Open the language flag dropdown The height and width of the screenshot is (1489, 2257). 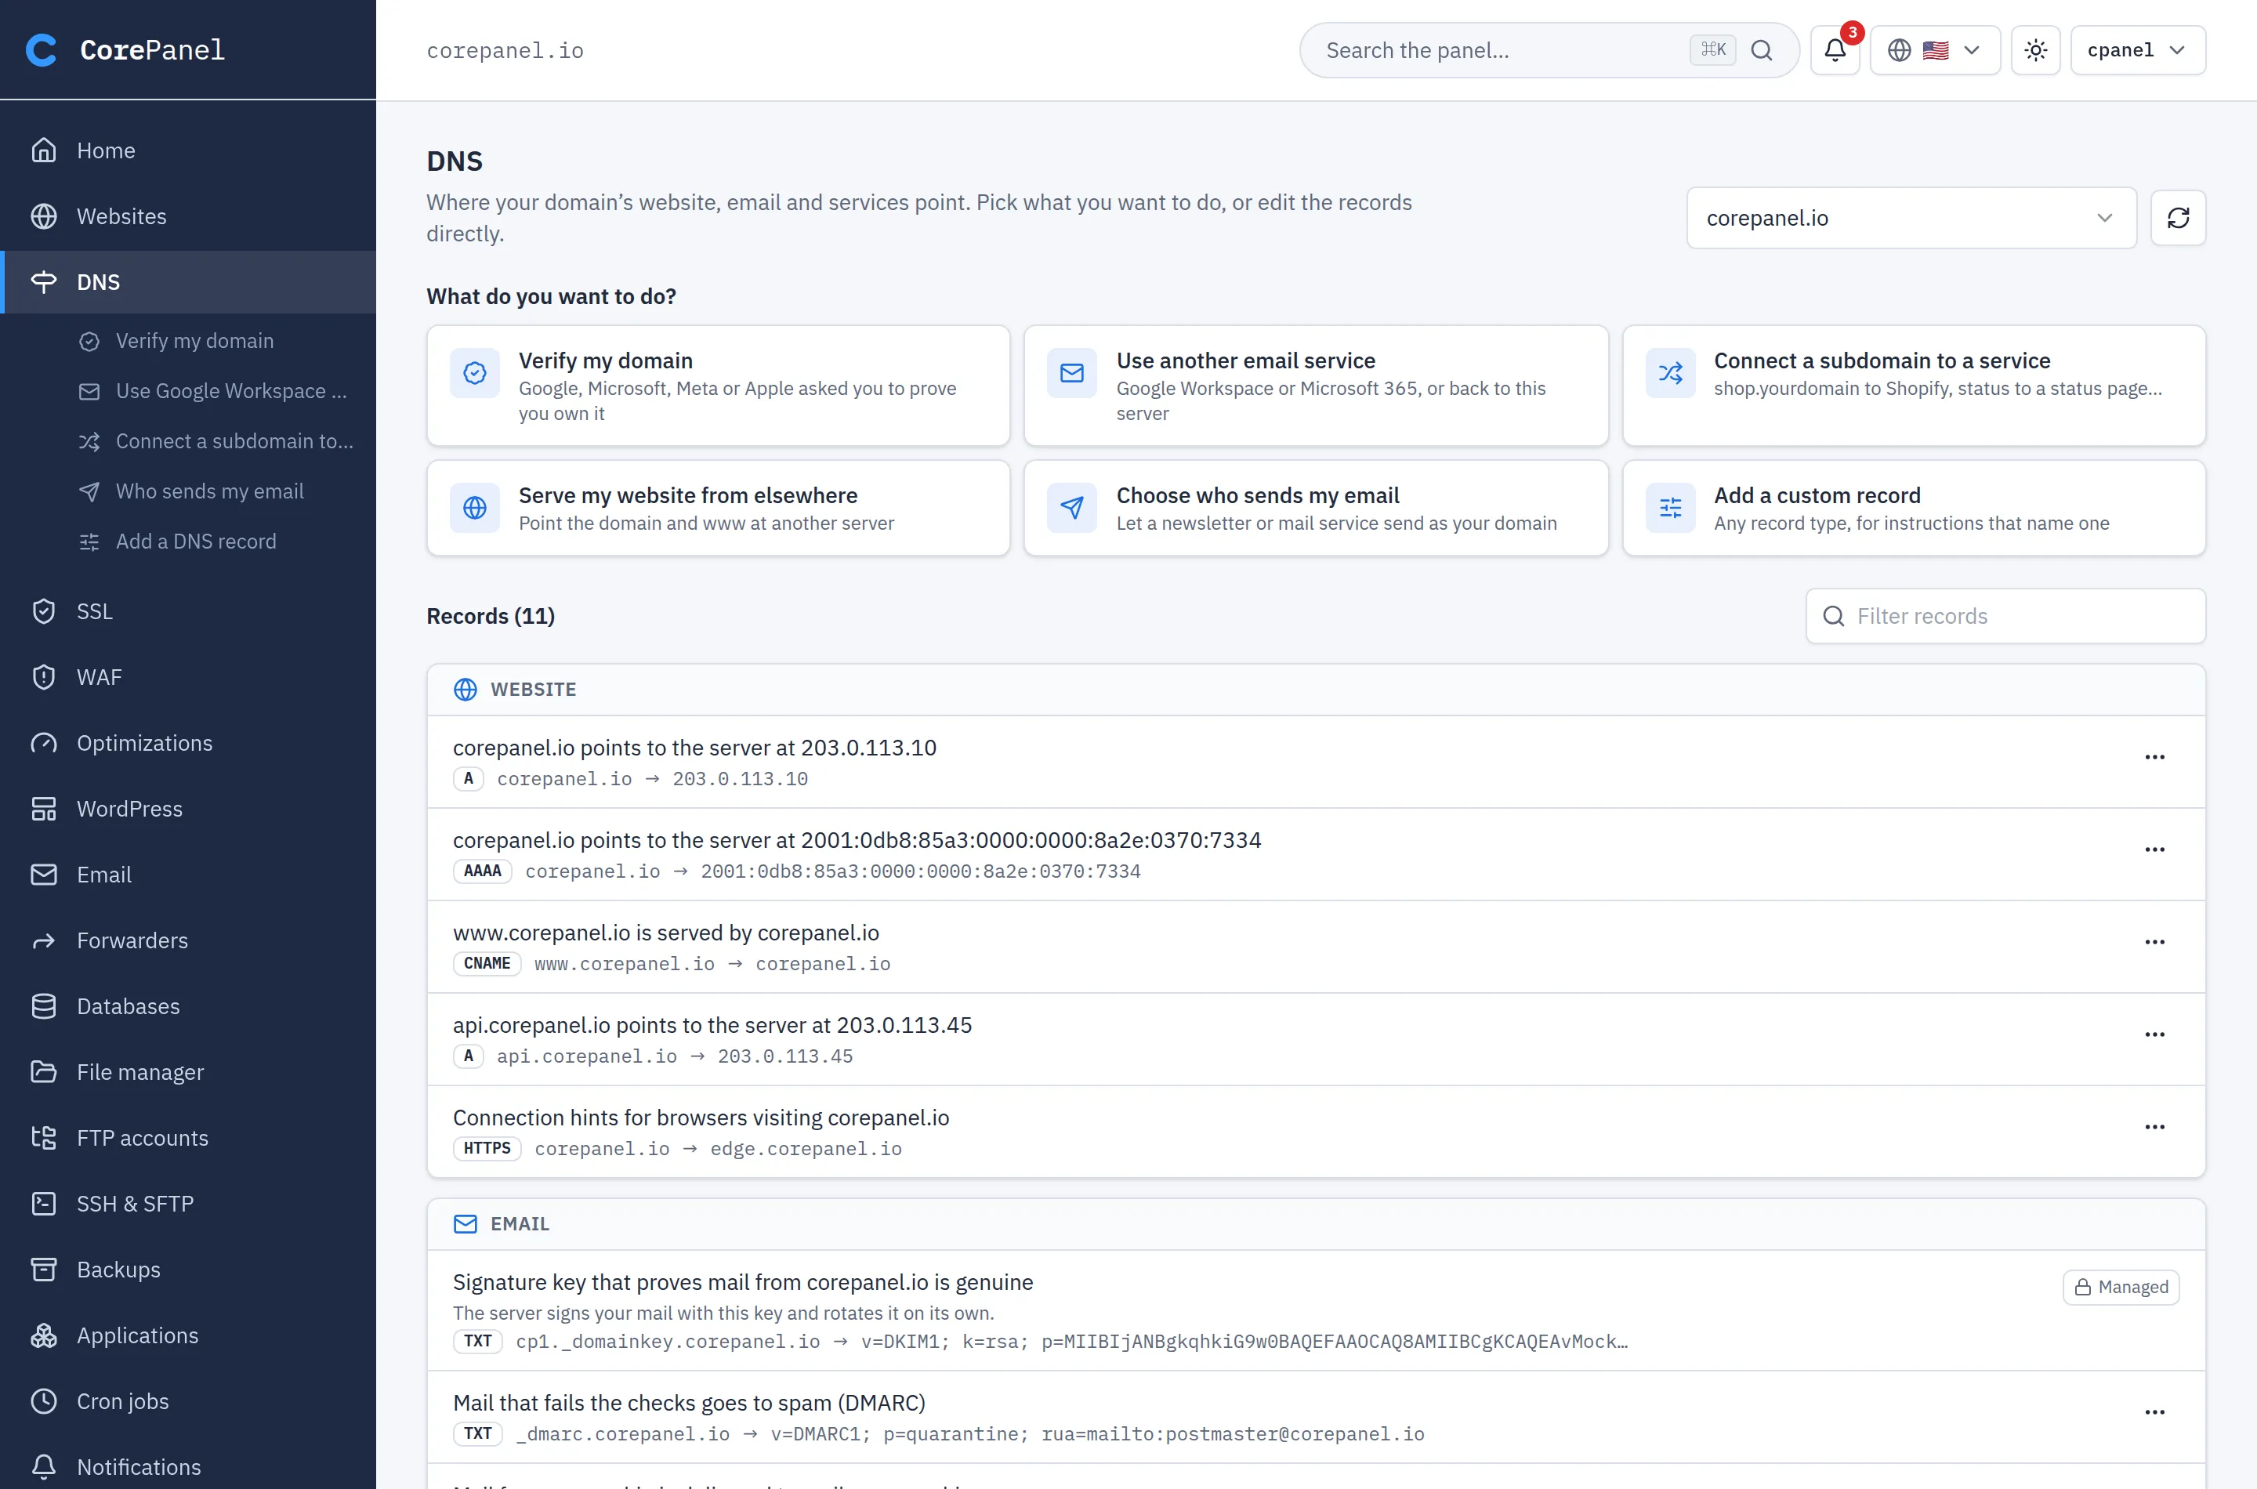[x=1934, y=50]
